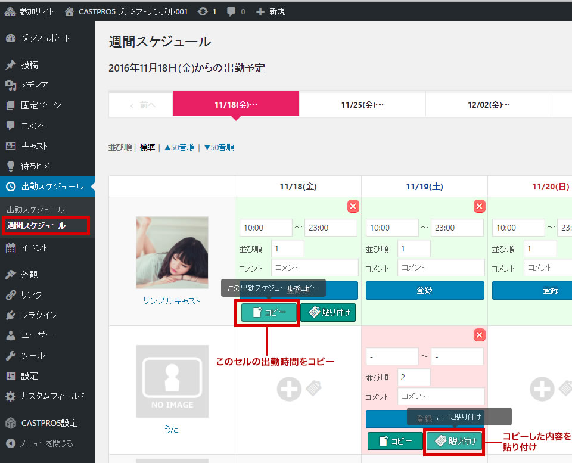Open 週間スケジュール submenu entry
This screenshot has width=572, height=463.
pyautogui.click(x=36, y=225)
